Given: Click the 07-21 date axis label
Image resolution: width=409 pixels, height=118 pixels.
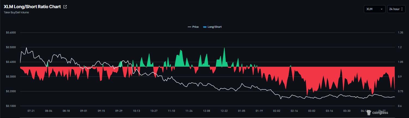Looking at the screenshot, I should [x=31, y=111].
